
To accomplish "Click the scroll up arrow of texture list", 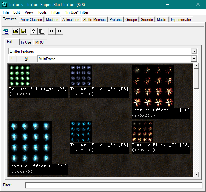I will [196, 66].
